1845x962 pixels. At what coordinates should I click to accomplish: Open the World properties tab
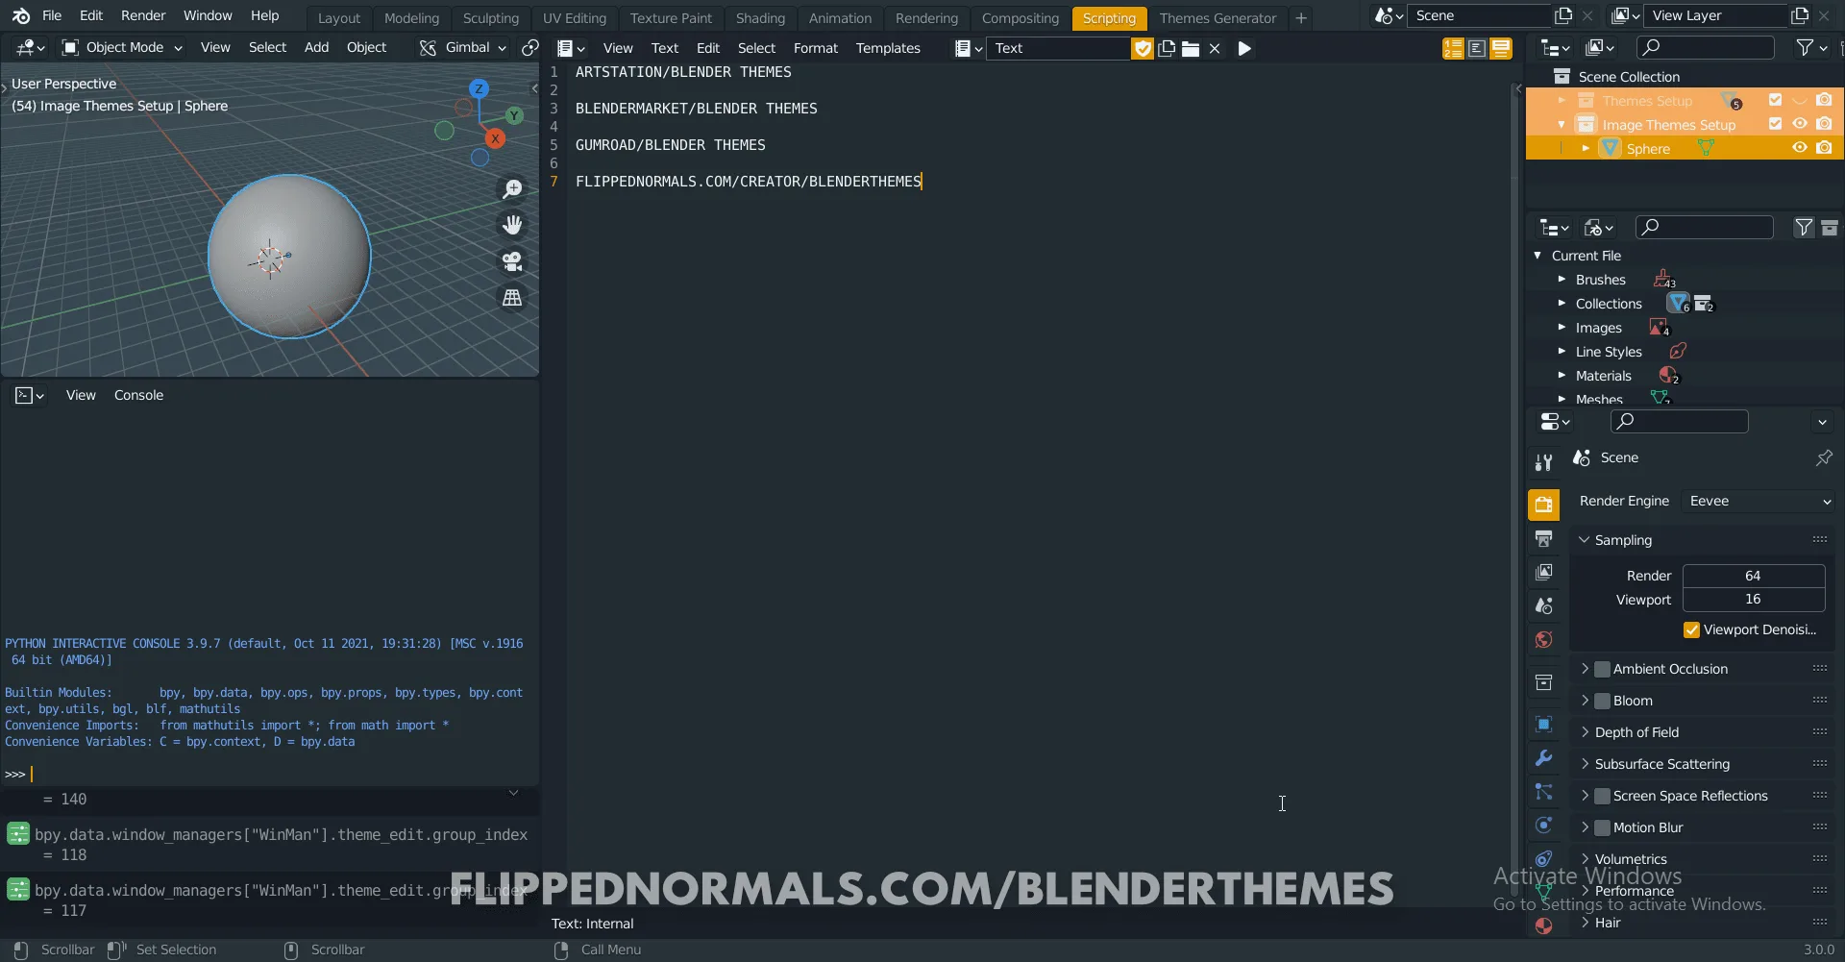[x=1544, y=640]
